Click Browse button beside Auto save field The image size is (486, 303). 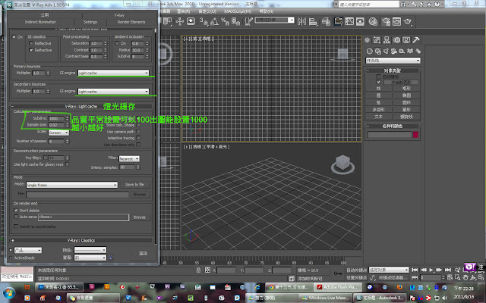[x=140, y=217]
